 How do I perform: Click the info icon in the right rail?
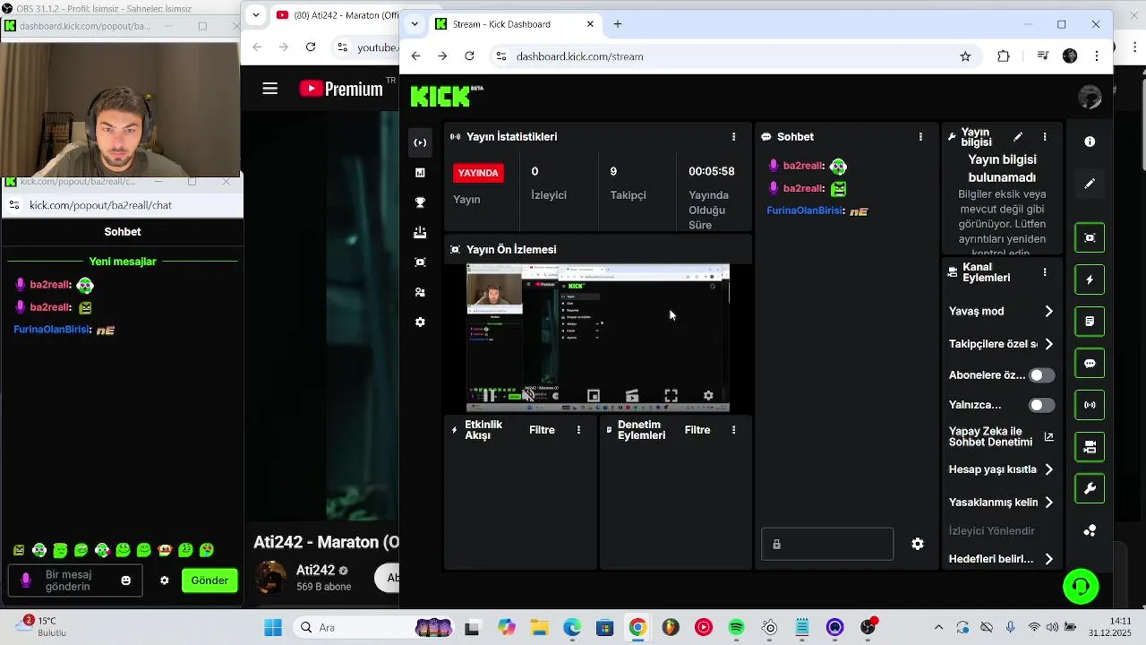coord(1090,142)
